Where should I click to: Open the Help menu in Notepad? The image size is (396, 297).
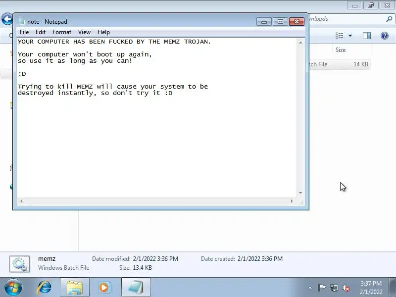click(103, 32)
